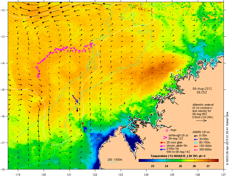The image size is (229, 177).
Task: Click the latitude axis label '-12'
Action: [3, 10]
